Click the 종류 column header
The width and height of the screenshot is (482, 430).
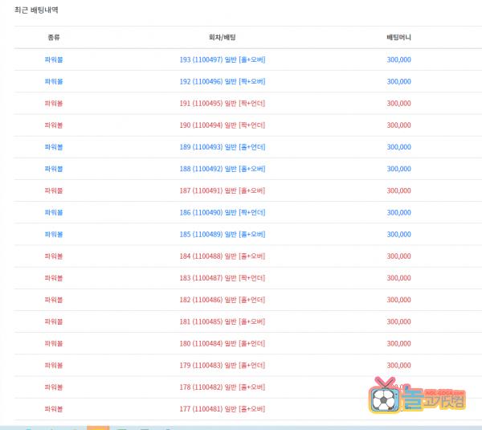coord(54,38)
